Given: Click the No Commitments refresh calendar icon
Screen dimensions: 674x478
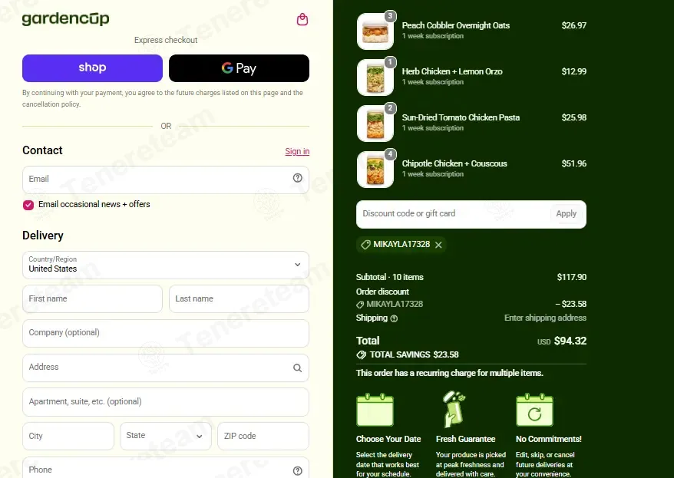Looking at the screenshot, I should click(x=534, y=409).
